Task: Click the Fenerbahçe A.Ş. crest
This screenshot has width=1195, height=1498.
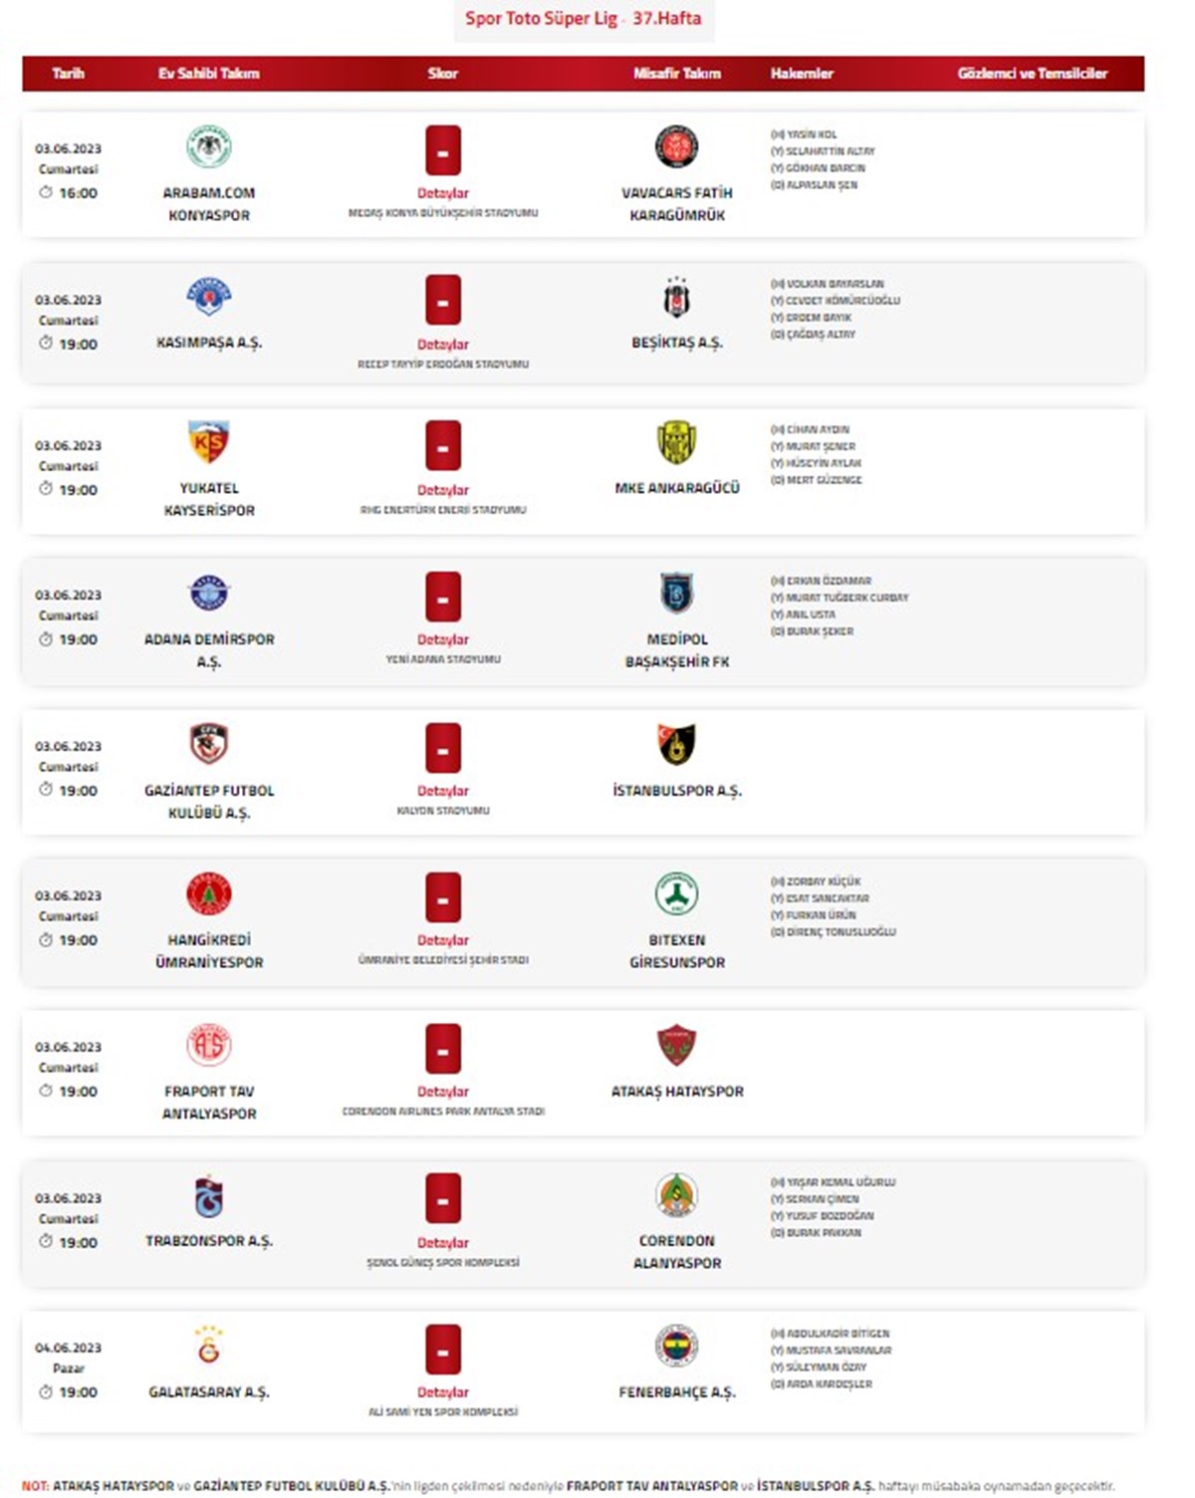Action: coord(677,1347)
